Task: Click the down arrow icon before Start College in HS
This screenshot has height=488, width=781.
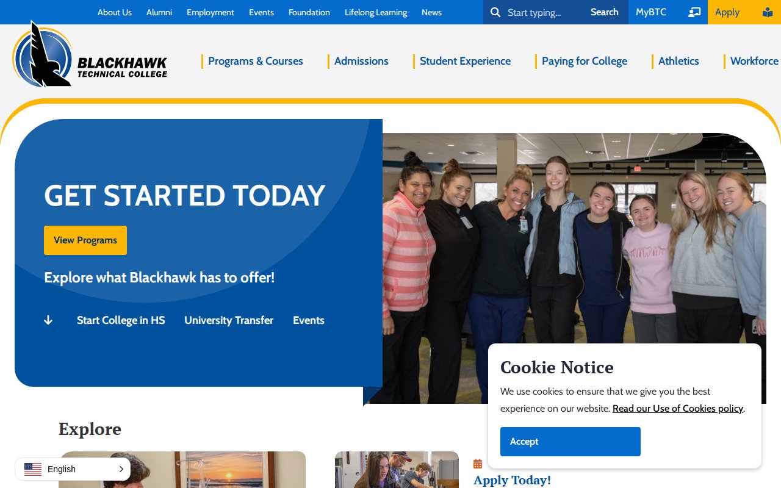Action: tap(48, 320)
